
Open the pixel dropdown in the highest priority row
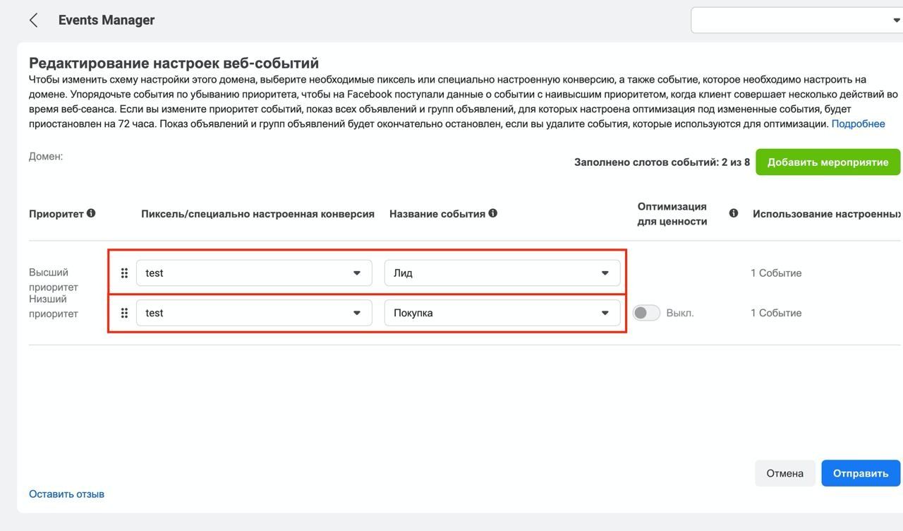[x=254, y=273]
